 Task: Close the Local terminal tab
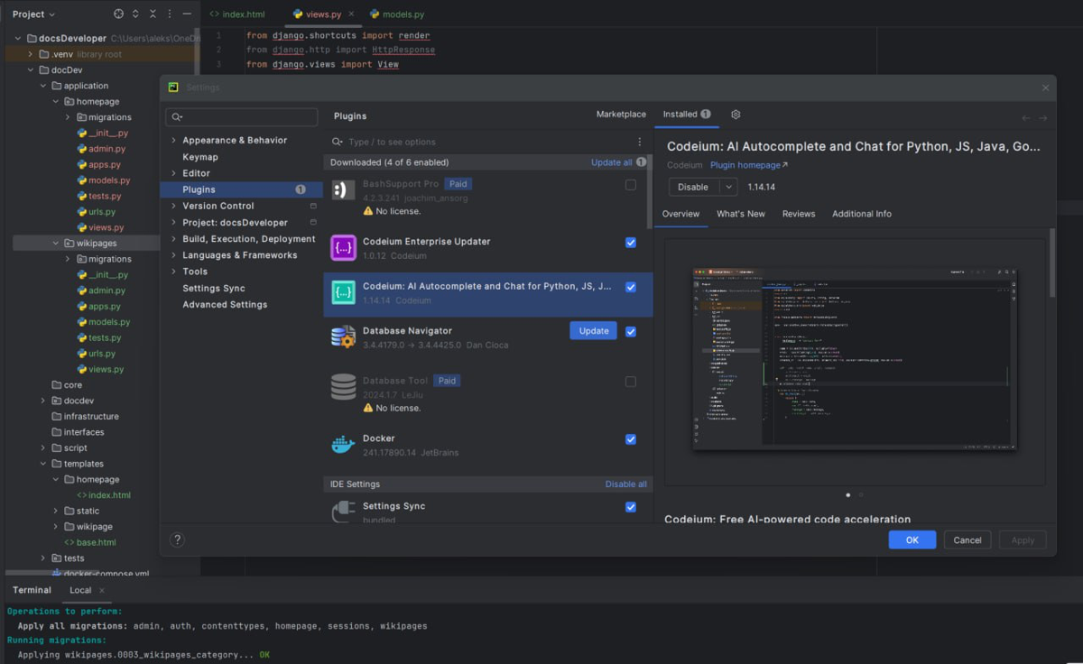(x=102, y=590)
